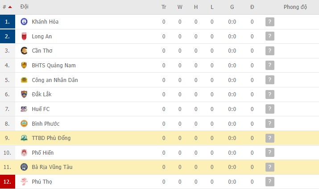Image resolution: width=319 pixels, height=189 pixels.
Task: Click the Phố Hiến team logo
Action: 24,153
